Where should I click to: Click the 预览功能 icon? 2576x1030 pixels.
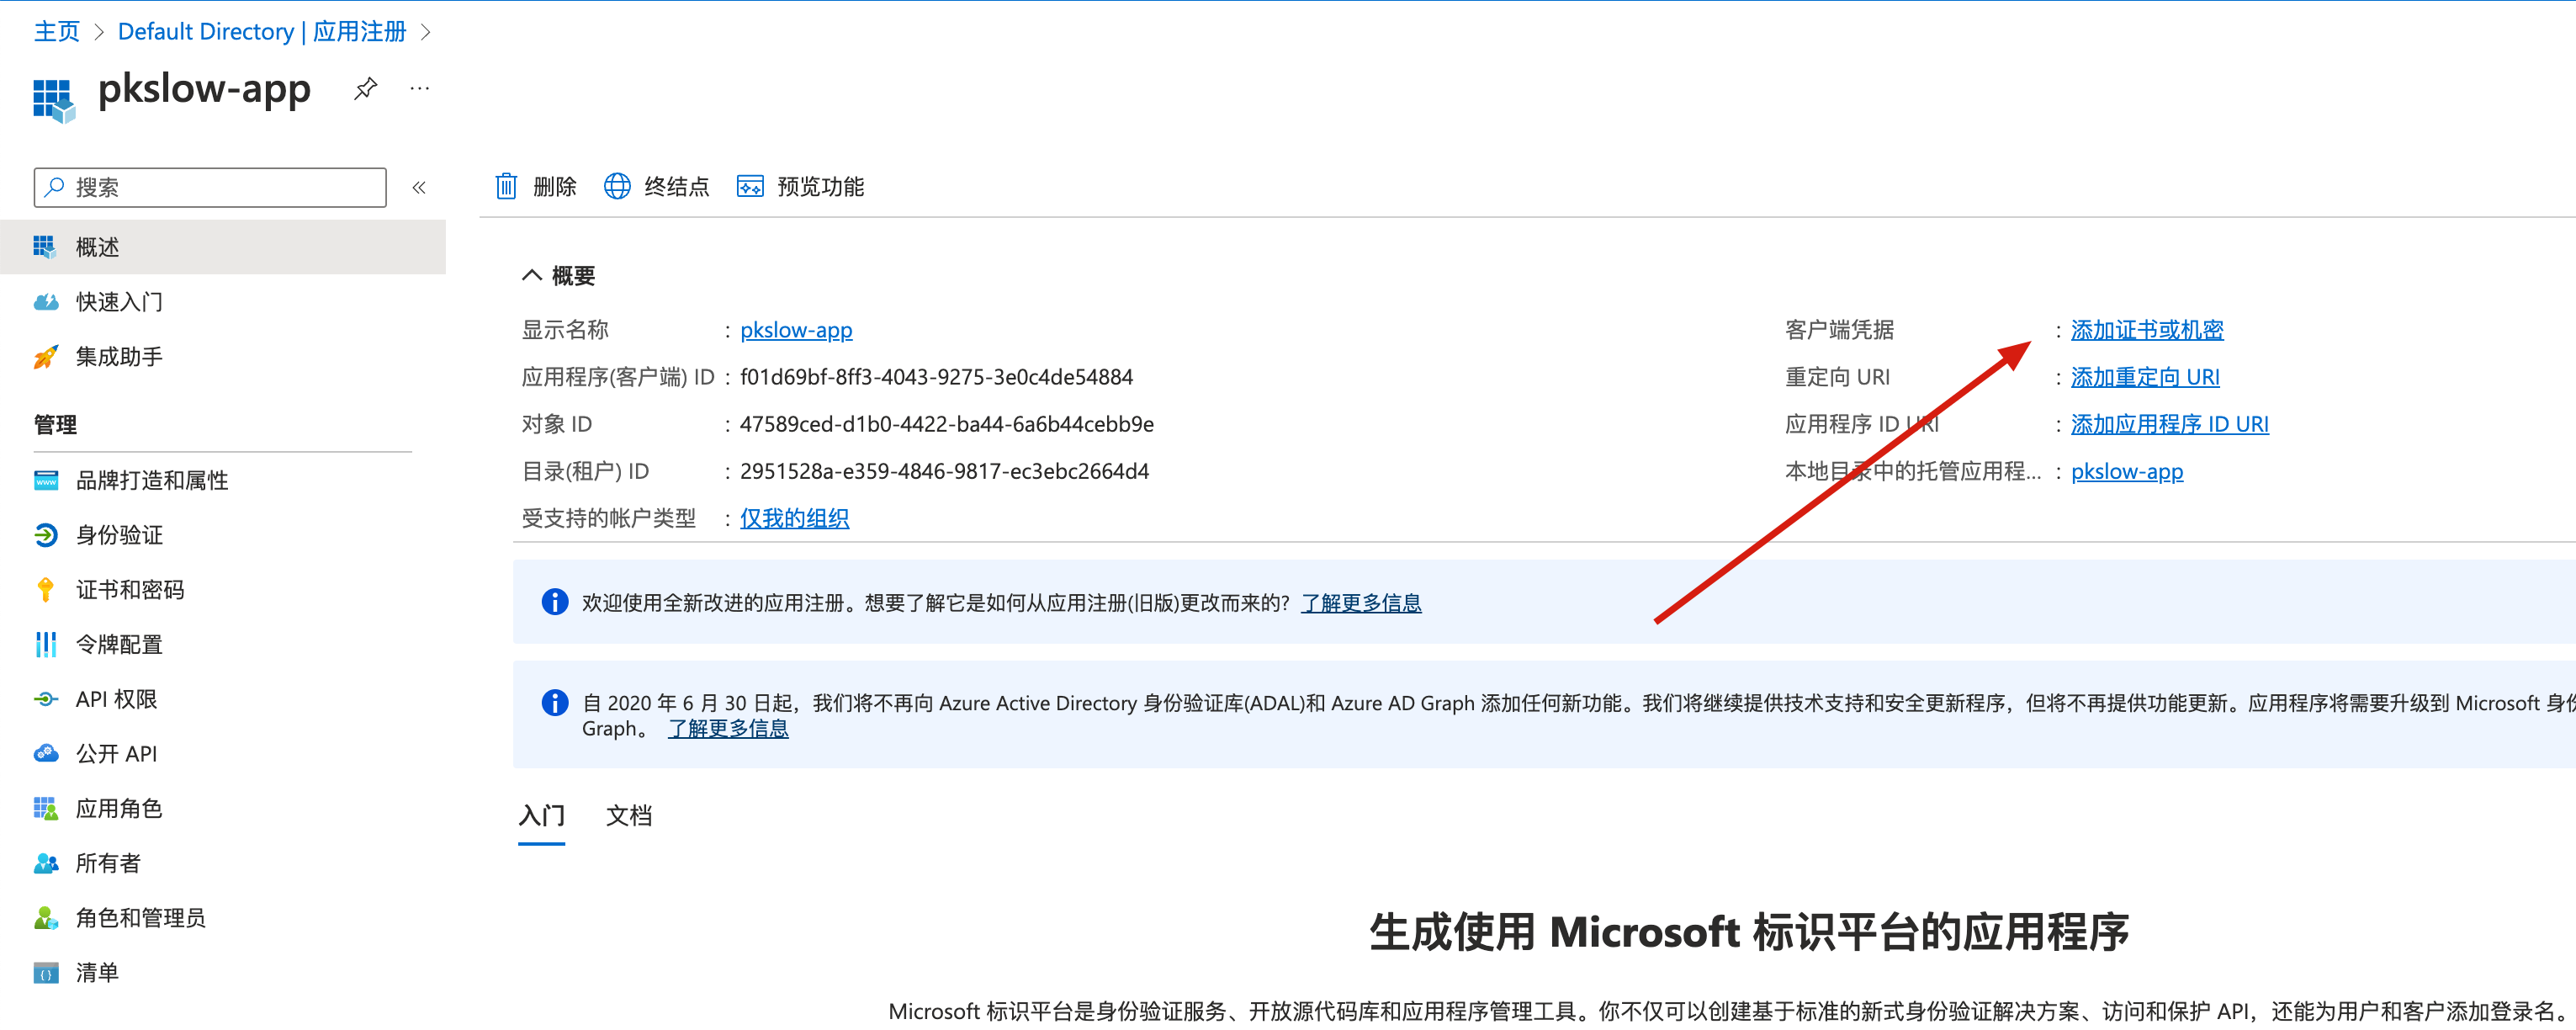coord(750,186)
